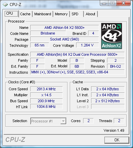Click the OK button
This screenshot has height=148, width=133.
coord(117,140)
